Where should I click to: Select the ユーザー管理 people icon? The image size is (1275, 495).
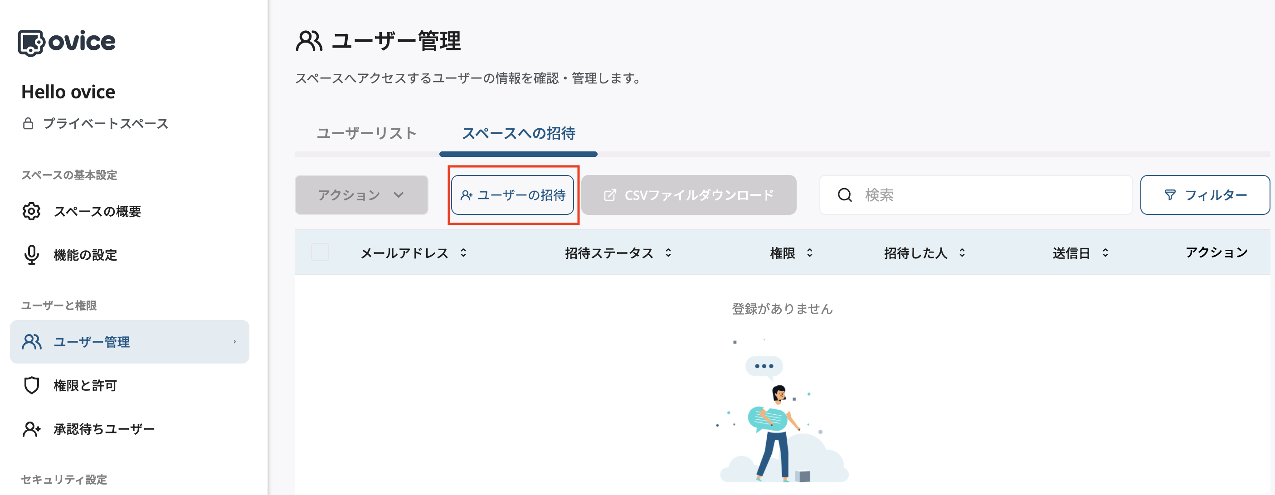31,341
